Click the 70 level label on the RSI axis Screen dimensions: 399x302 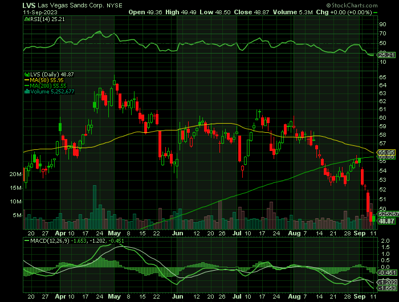382,34
